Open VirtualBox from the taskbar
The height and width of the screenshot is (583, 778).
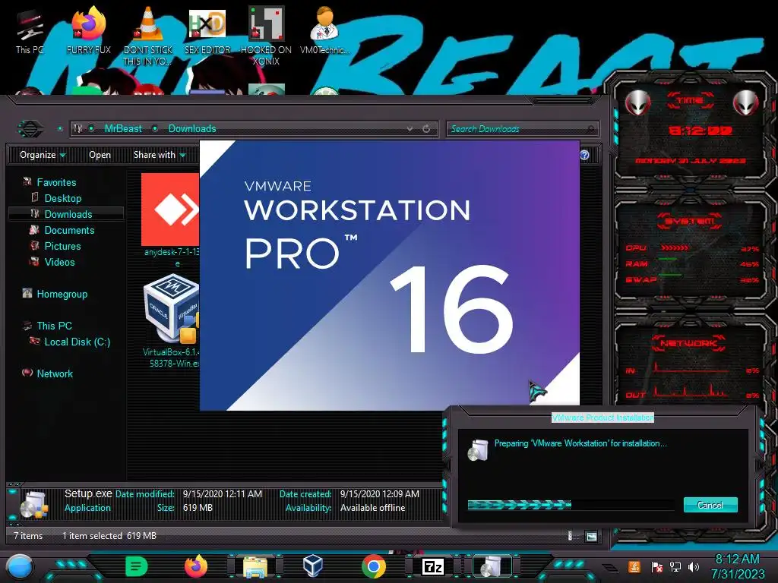click(313, 566)
